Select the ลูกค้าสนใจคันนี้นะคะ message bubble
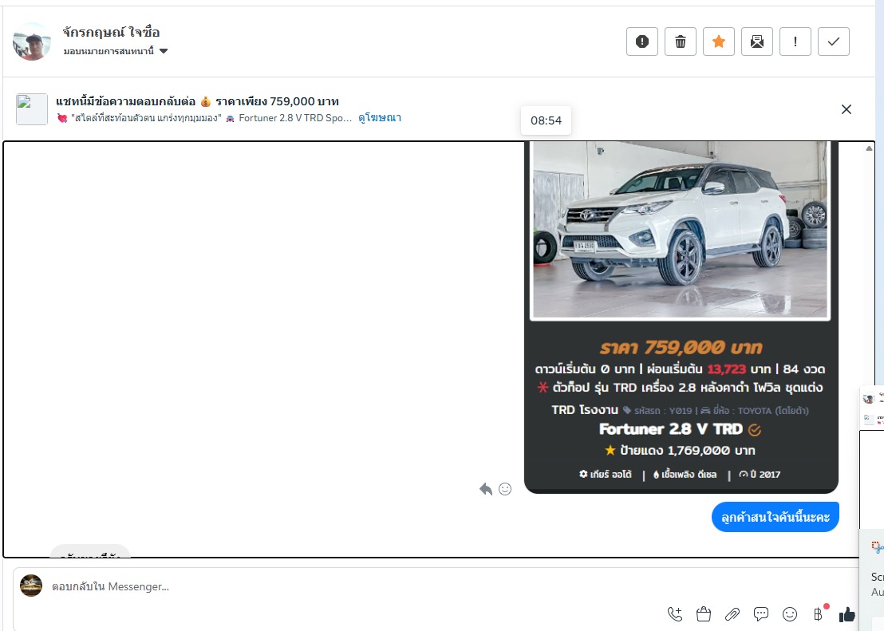This screenshot has width=884, height=631. click(775, 517)
